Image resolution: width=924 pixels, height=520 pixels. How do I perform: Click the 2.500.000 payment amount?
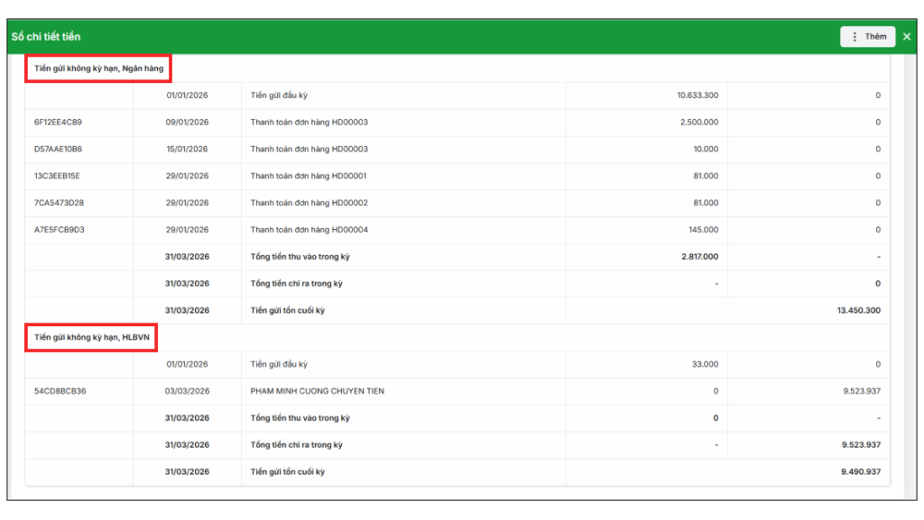699,123
